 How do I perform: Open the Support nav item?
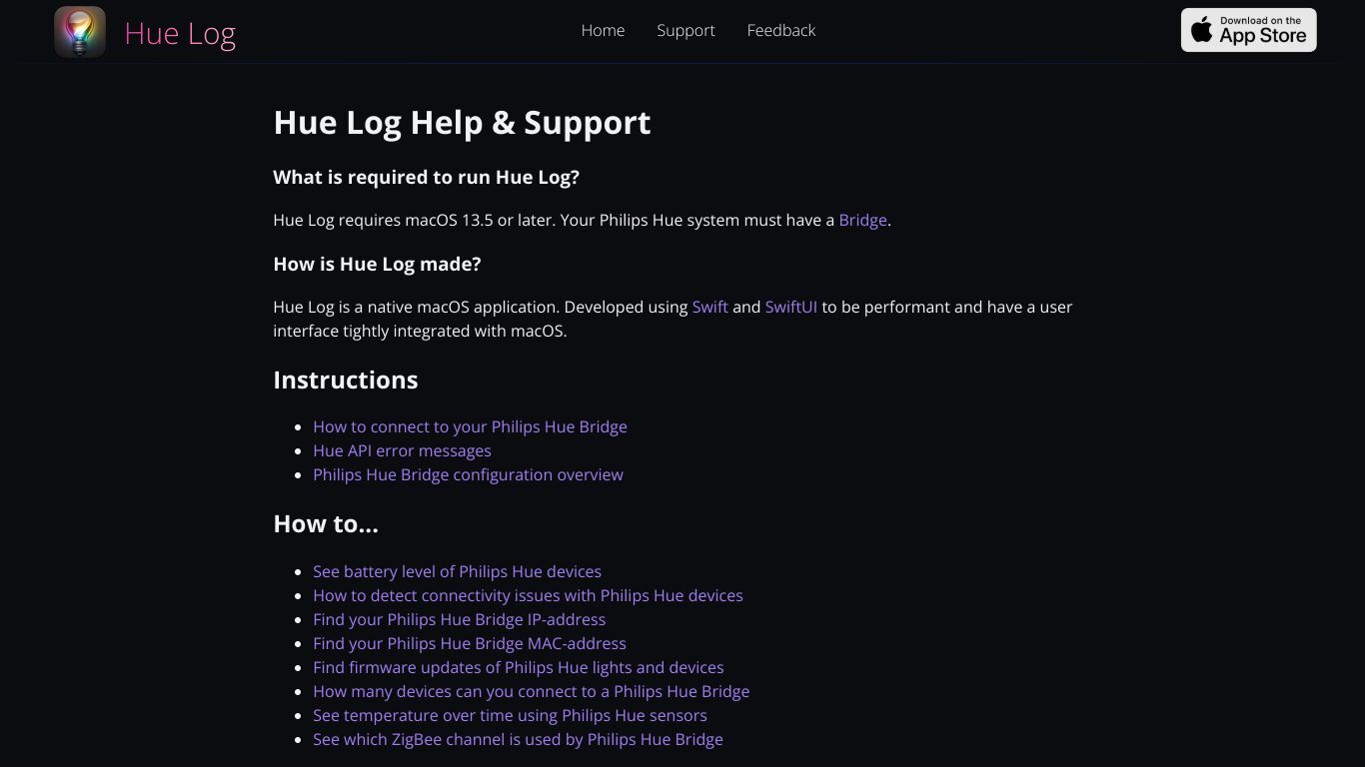(x=685, y=30)
